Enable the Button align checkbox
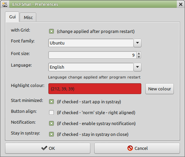The width and height of the screenshot is (185, 157). coord(51,112)
